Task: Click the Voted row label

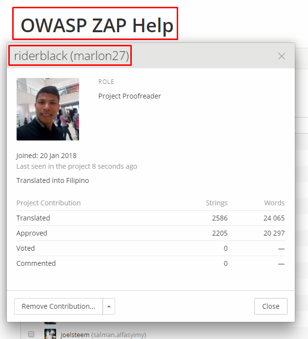Action: (x=25, y=248)
